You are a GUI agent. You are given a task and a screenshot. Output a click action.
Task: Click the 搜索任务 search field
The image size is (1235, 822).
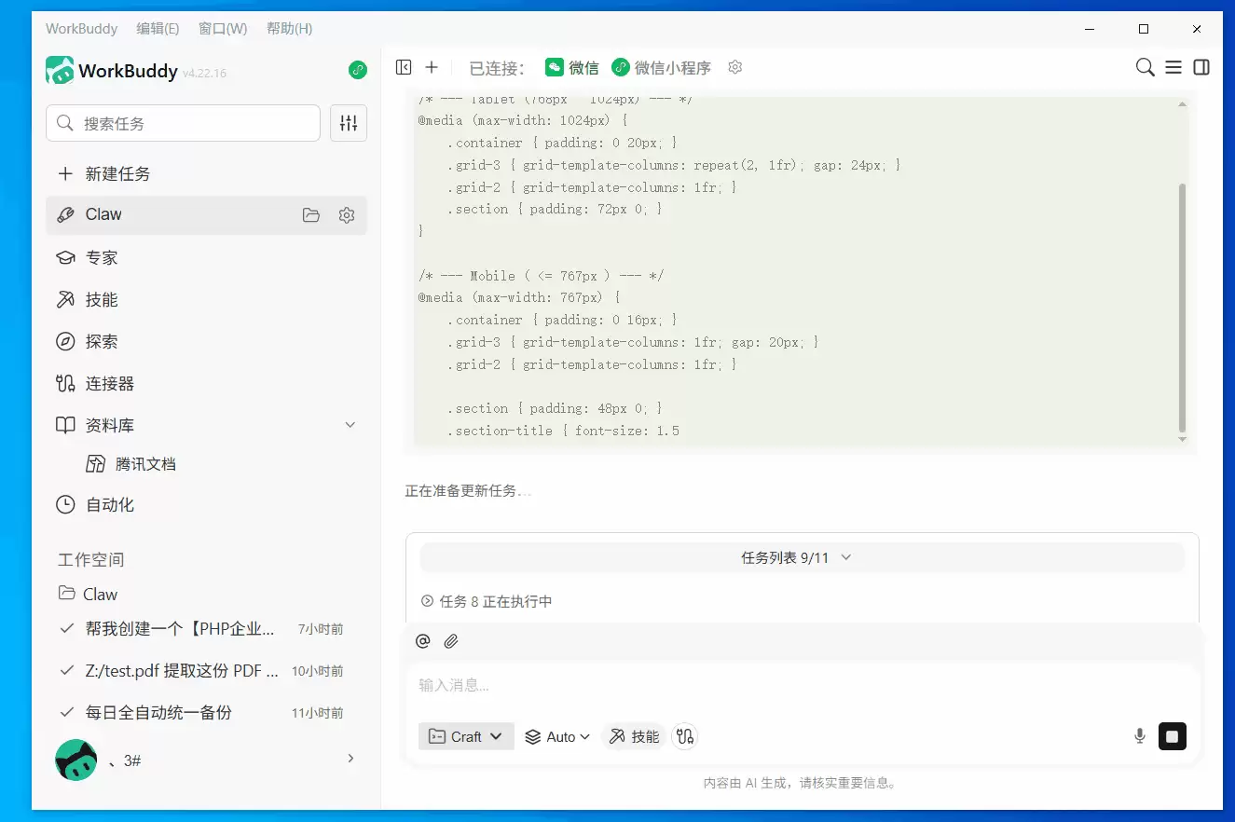coord(183,123)
